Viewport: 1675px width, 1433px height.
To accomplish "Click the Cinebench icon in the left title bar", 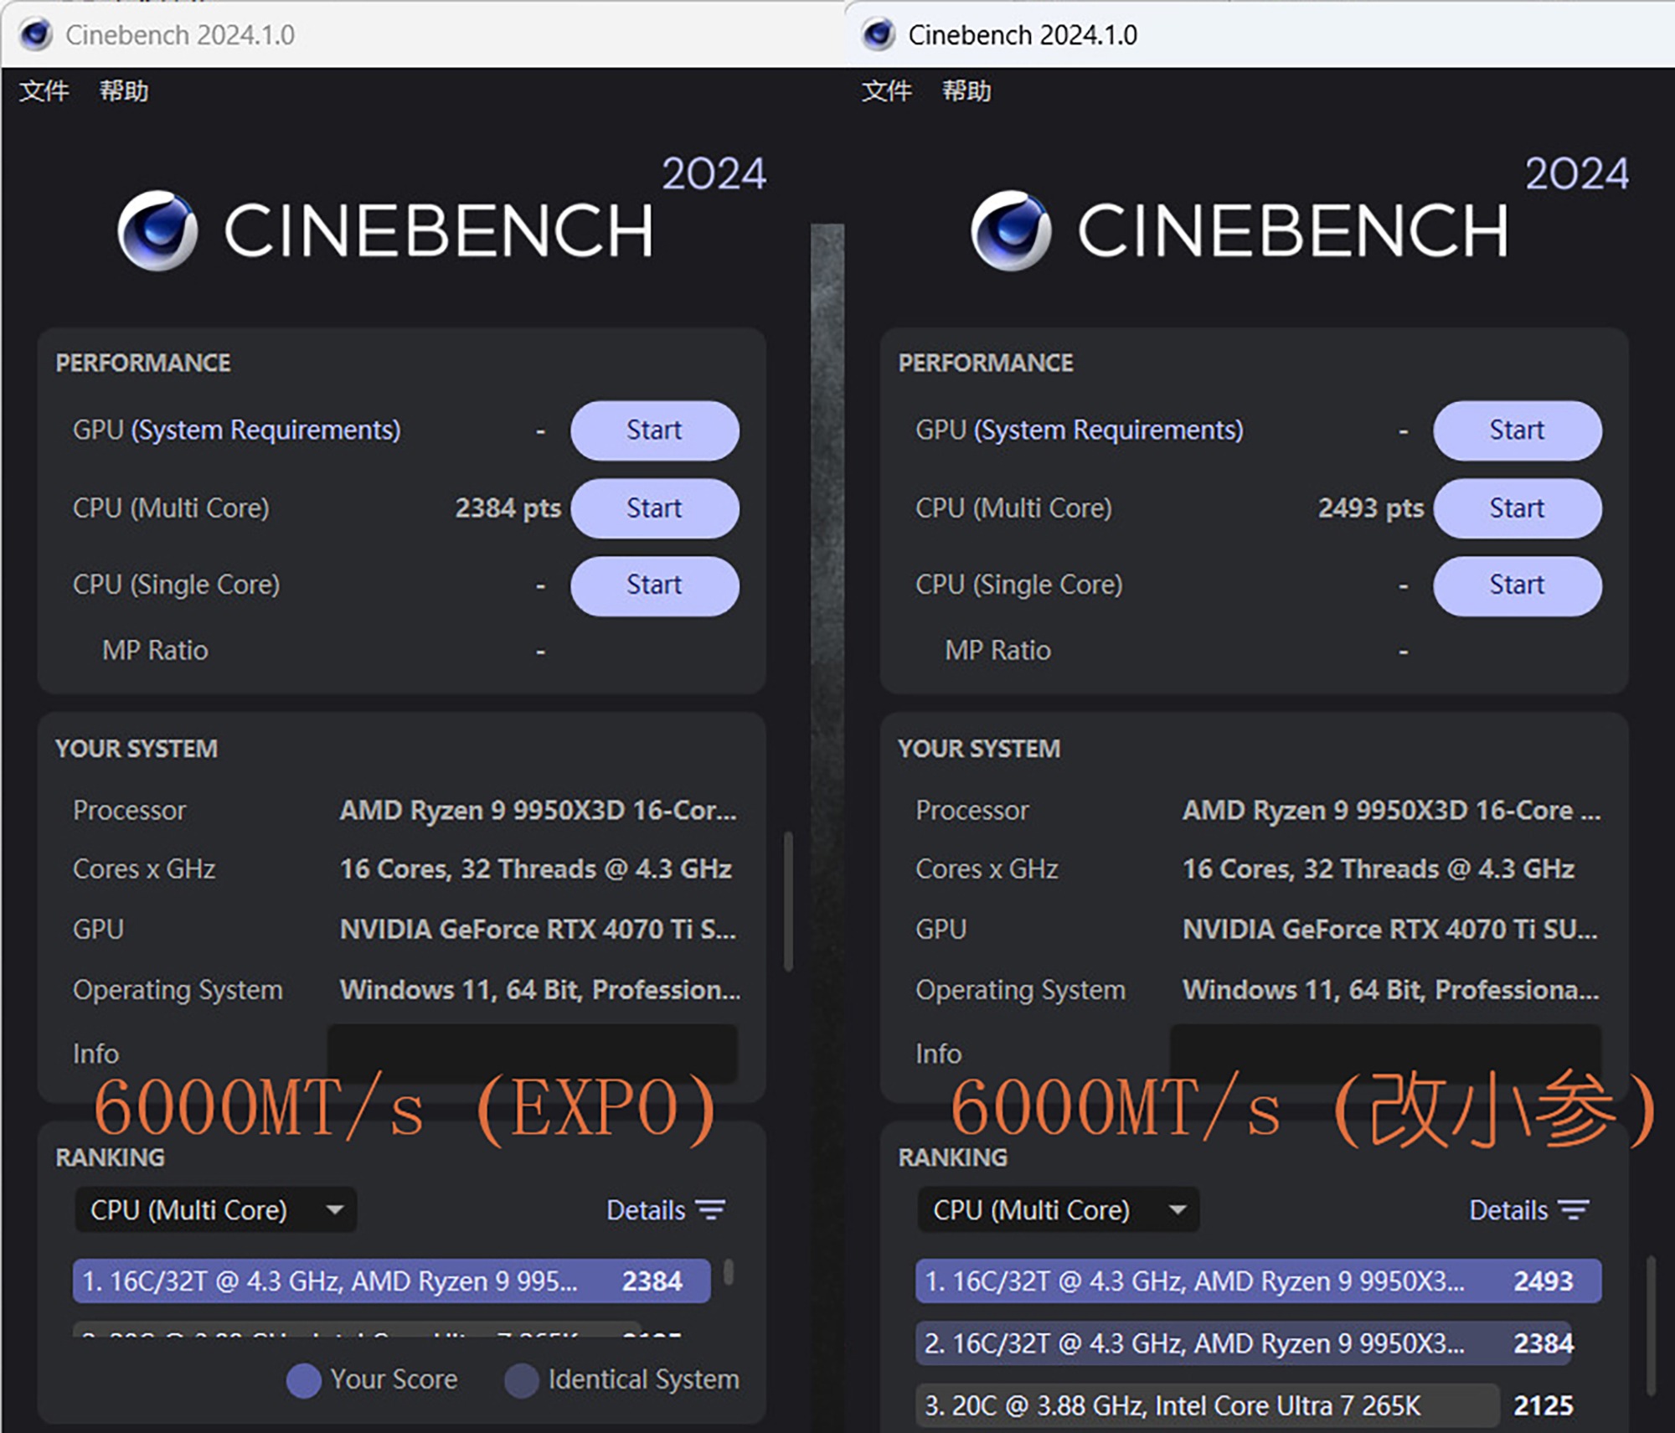I will click(36, 35).
